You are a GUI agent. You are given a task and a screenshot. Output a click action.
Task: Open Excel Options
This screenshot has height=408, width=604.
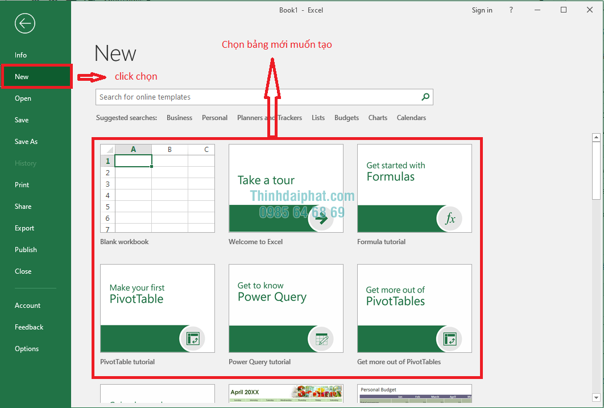[27, 348]
